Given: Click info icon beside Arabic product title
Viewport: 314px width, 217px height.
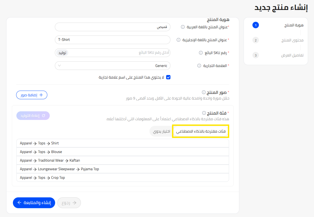Looking at the screenshot, I should point(183,27).
